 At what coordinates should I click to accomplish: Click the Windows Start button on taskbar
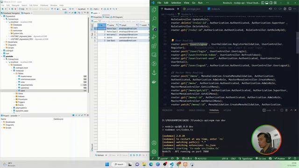pos(107,164)
